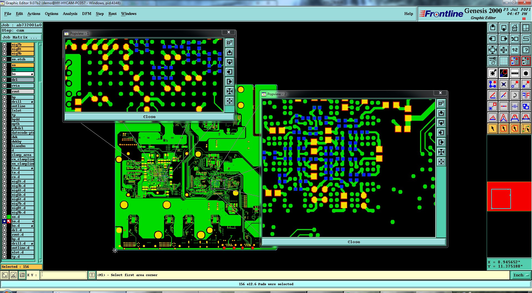Toggle the clamp_area layer checkbox

click(4, 155)
